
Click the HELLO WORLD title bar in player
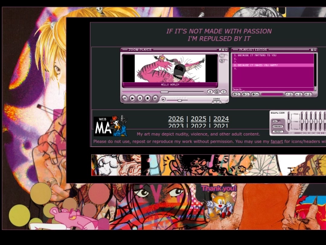pyautogui.click(x=170, y=85)
